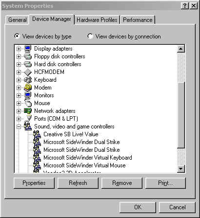
Task: Click the HCFMODEM diamond icon
Action: point(28,72)
